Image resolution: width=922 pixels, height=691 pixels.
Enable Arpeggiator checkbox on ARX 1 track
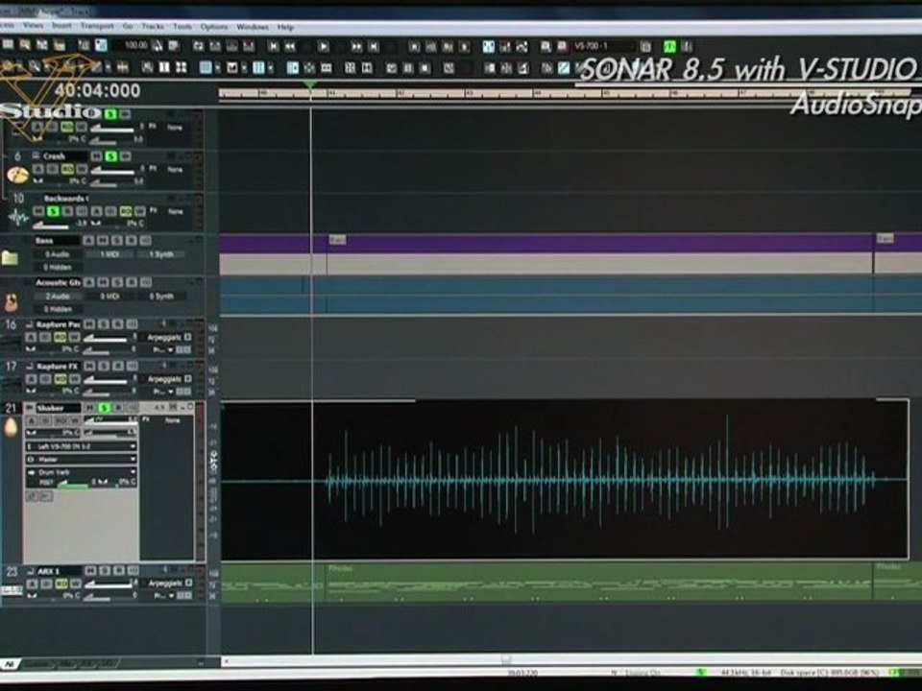(189, 583)
